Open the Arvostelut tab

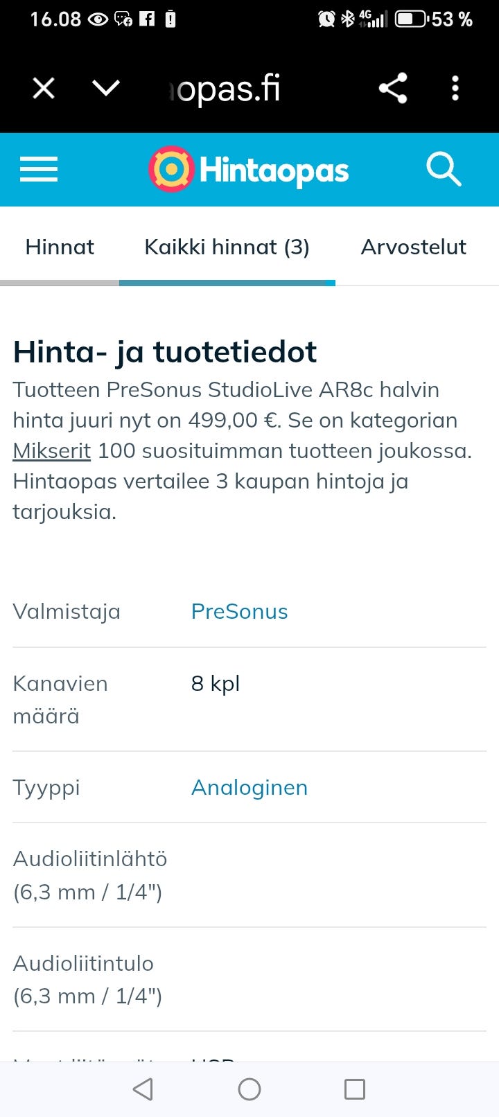point(413,247)
